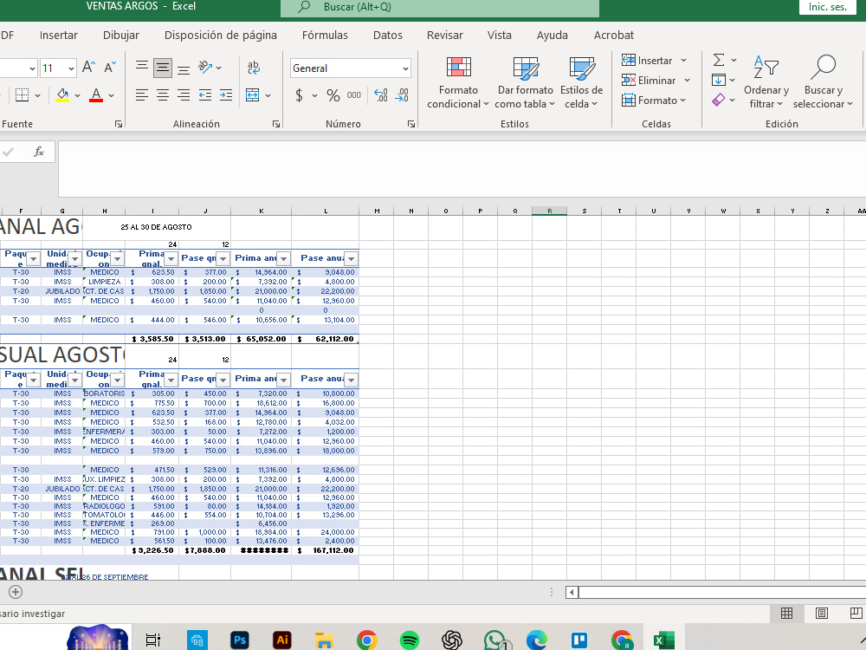Open Ordenar y filtrar menu
The image size is (866, 650).
pyautogui.click(x=766, y=82)
